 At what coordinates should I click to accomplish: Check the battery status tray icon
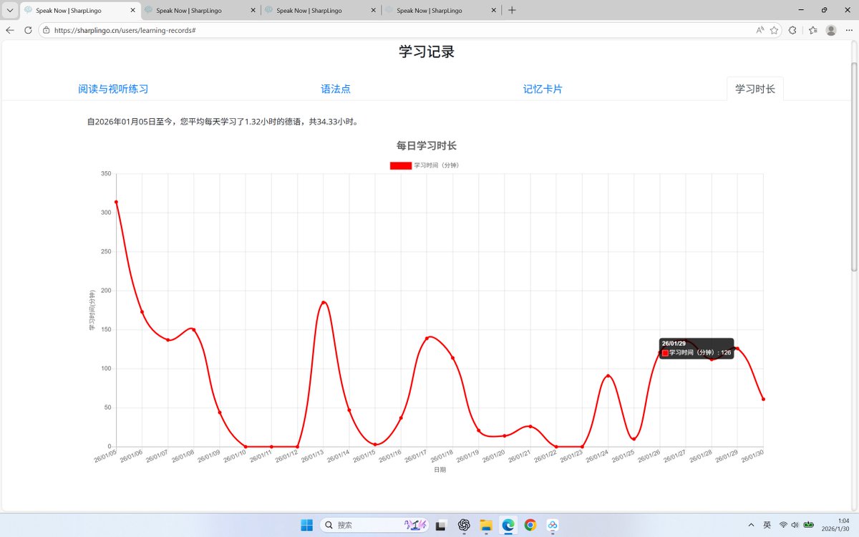808,525
